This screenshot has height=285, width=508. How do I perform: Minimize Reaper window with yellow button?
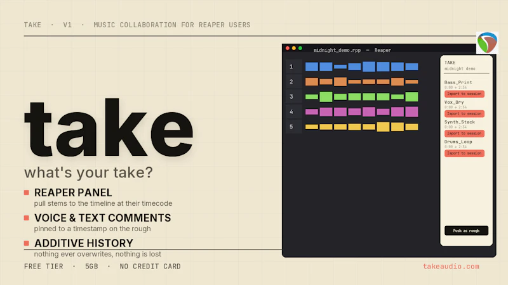294,48
